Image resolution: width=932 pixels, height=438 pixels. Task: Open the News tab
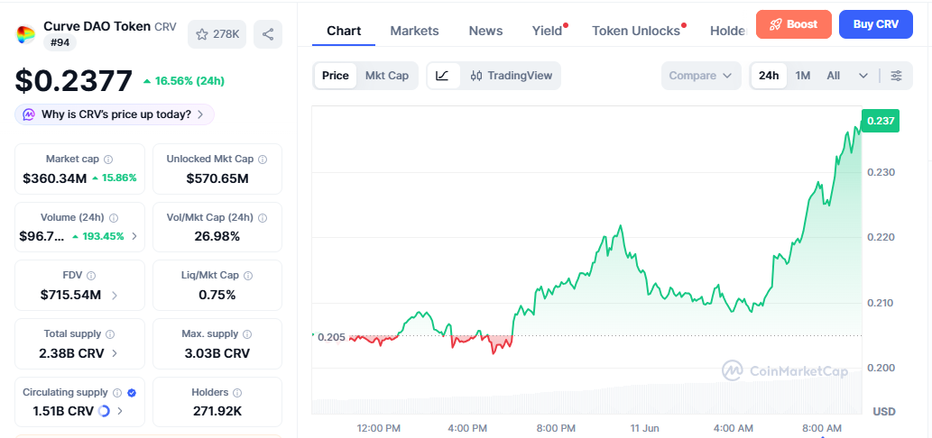(485, 31)
